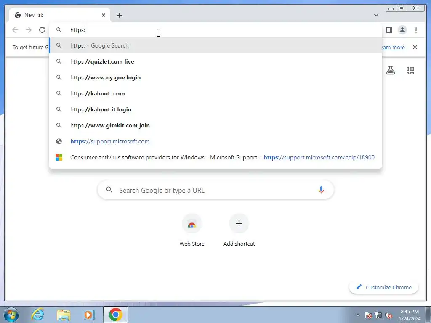Open the Web Store shortcut
The image size is (431, 323).
(x=192, y=230)
